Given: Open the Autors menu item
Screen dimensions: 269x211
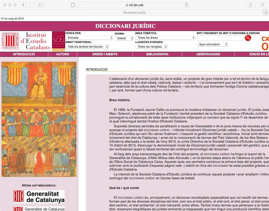Looking at the screenshot, I should click(63, 54).
